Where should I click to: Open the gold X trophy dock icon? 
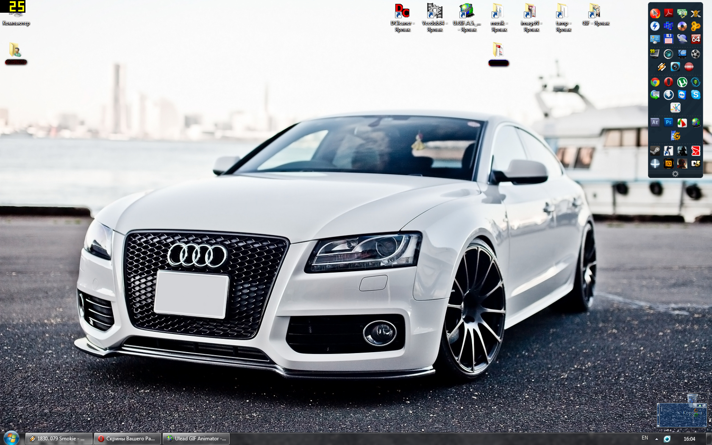pyautogui.click(x=695, y=13)
